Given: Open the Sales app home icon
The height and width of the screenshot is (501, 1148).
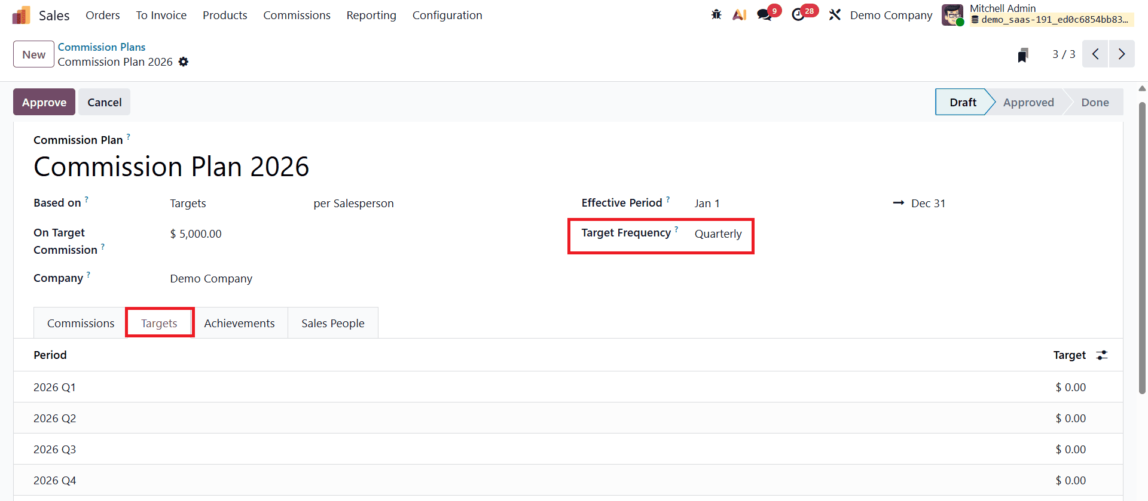Looking at the screenshot, I should [21, 15].
